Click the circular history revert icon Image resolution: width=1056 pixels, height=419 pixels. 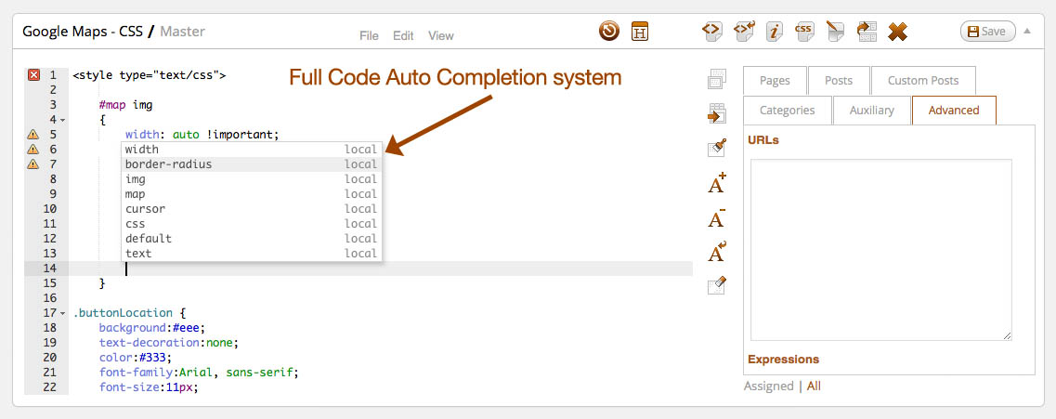pyautogui.click(x=609, y=31)
